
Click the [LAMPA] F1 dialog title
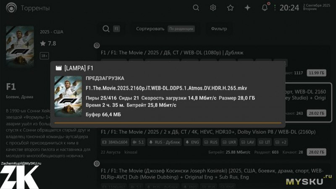79,68
